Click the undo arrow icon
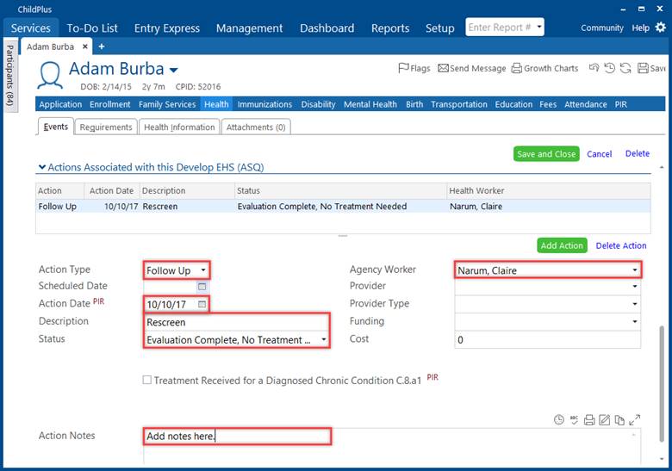This screenshot has width=672, height=471. [594, 68]
